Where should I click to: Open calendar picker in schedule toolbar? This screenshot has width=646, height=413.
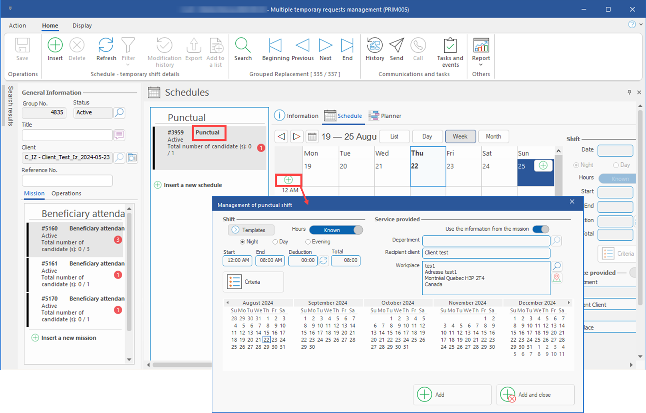coord(312,137)
